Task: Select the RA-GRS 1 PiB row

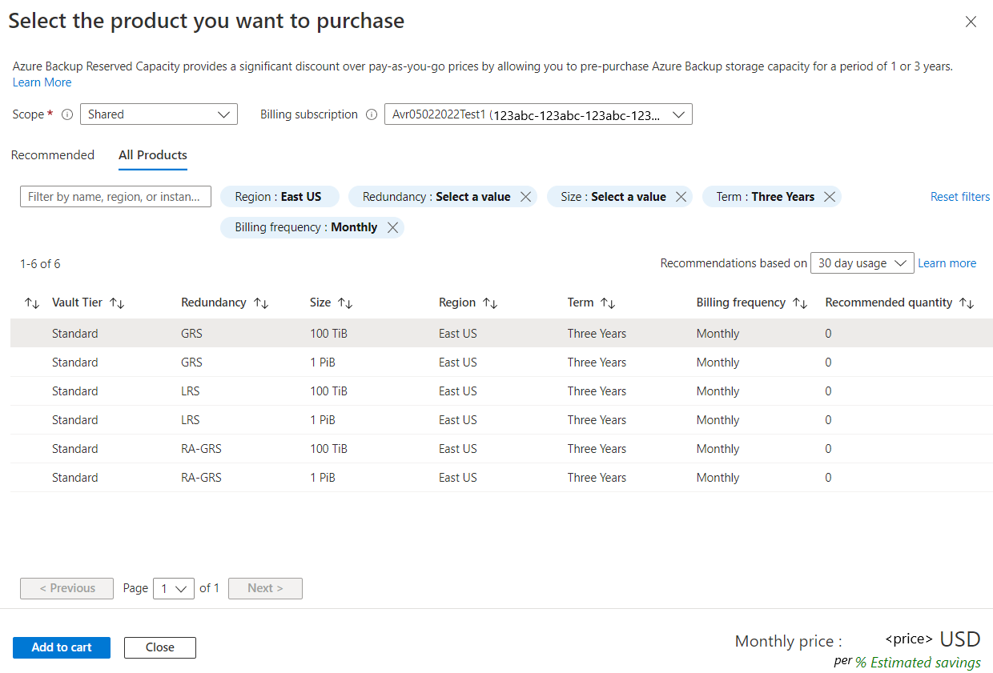Action: (501, 478)
